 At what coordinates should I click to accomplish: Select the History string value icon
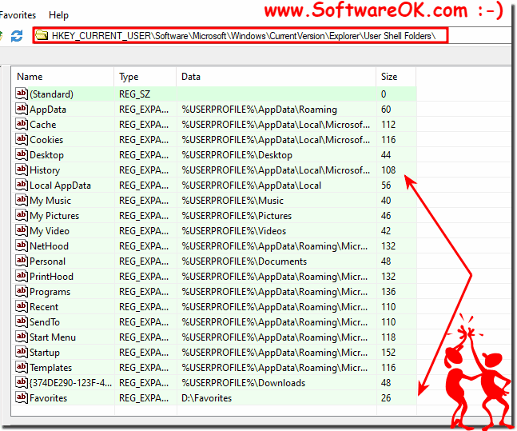(22, 170)
